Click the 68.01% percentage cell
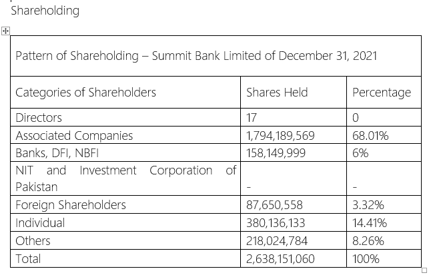The image size is (429, 277). click(384, 135)
